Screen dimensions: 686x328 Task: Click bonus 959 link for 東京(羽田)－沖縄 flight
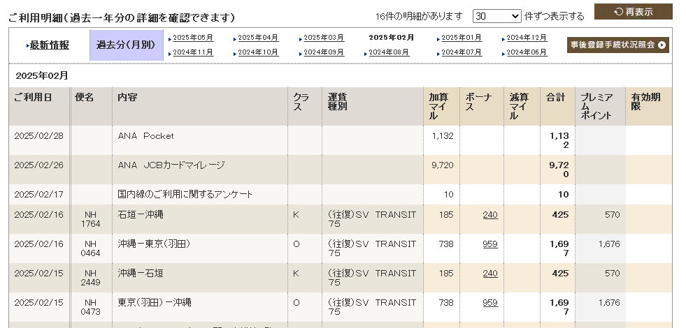coord(490,303)
